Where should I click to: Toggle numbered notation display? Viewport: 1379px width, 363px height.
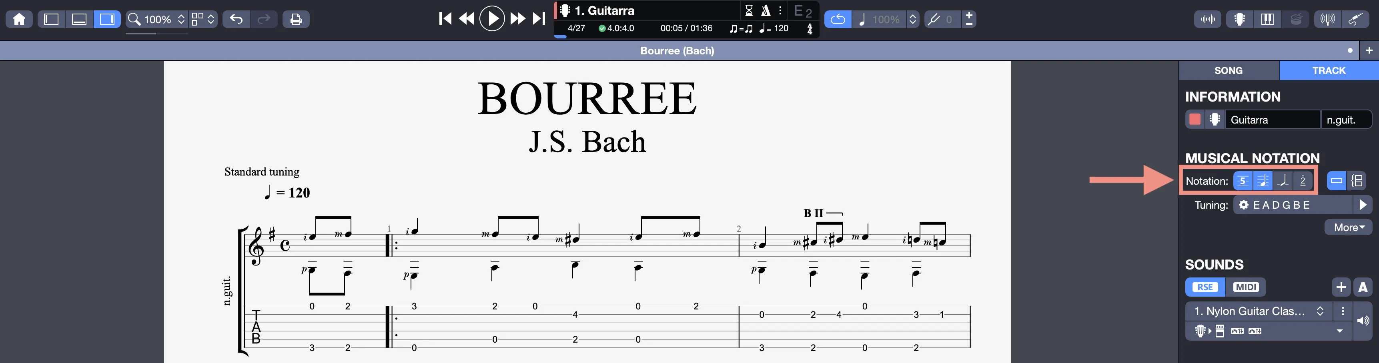[x=1303, y=181]
